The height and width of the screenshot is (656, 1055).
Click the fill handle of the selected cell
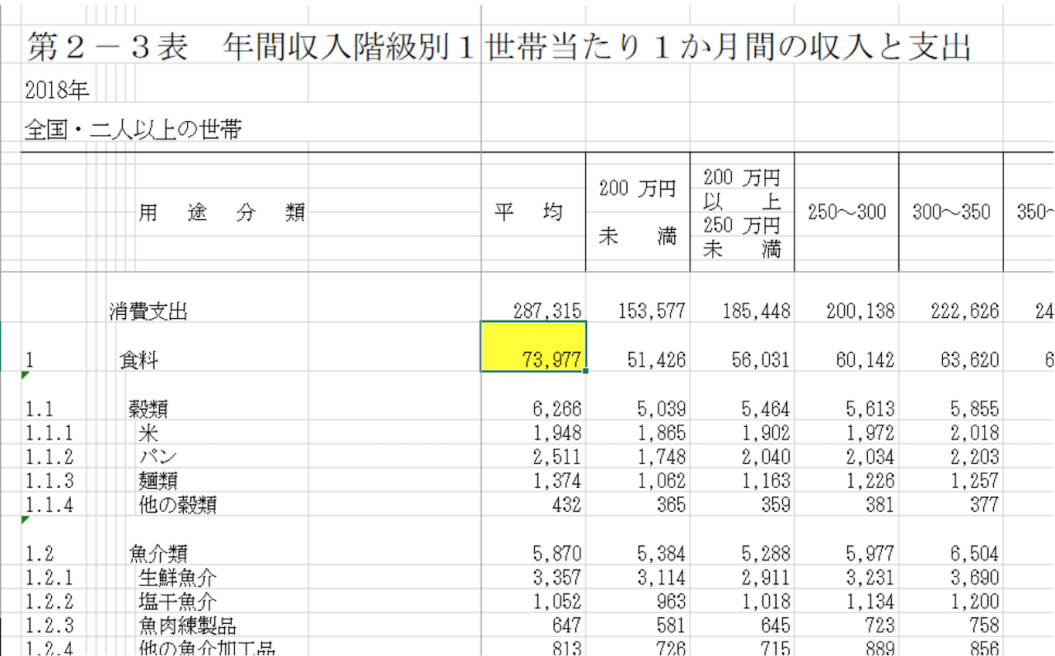[586, 371]
